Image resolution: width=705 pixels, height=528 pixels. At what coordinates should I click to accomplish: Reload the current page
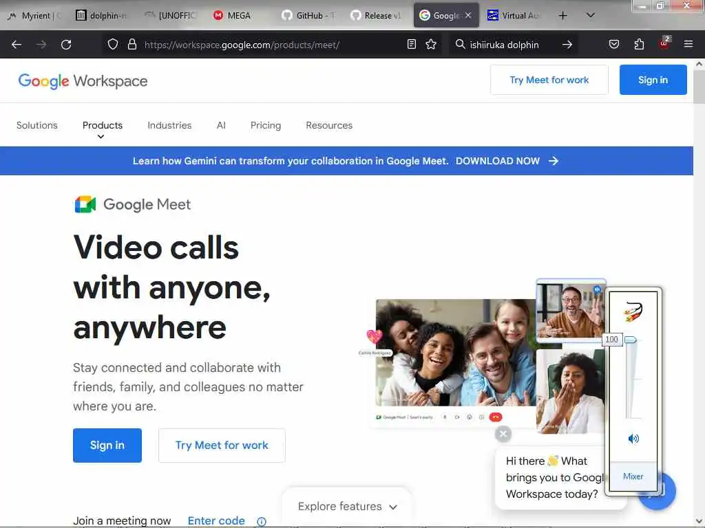[66, 45]
